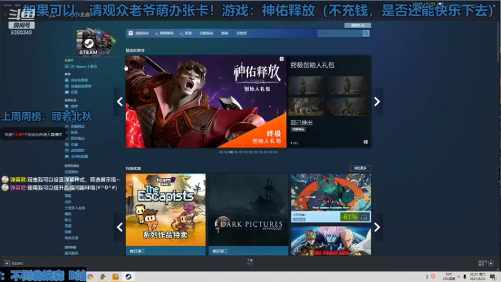Select last carousel pagination dot

point(276,152)
